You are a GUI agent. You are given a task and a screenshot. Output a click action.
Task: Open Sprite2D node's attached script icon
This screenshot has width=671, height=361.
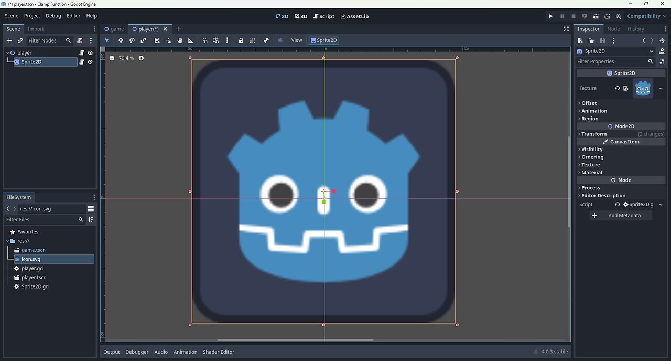point(82,62)
